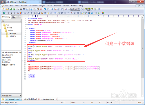
Task: Click the red X Delete icon
Action: 41,9
